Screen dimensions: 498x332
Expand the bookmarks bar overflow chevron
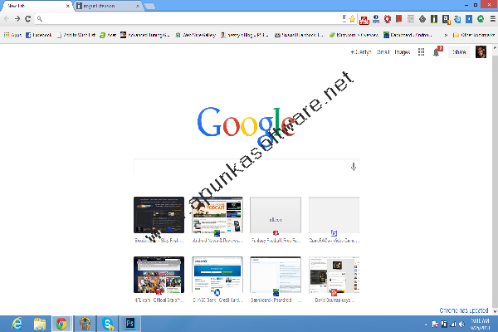[446, 35]
